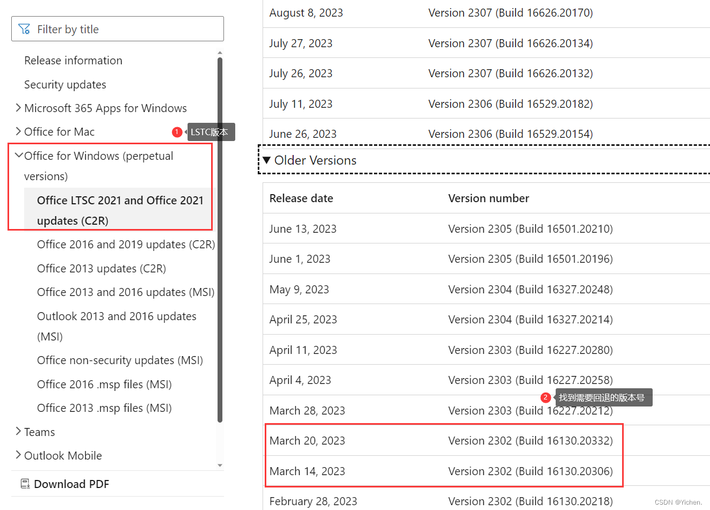Click Version 2307 (Build 16626.20134)

coord(510,43)
